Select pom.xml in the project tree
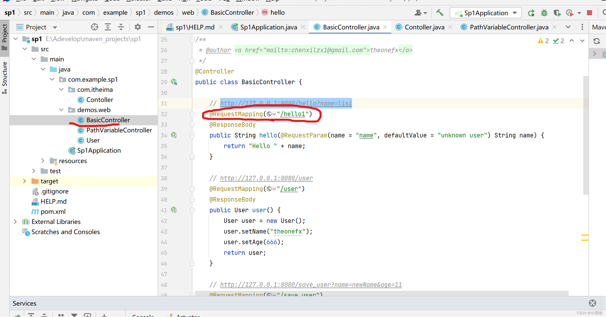This screenshot has width=606, height=317. point(53,212)
